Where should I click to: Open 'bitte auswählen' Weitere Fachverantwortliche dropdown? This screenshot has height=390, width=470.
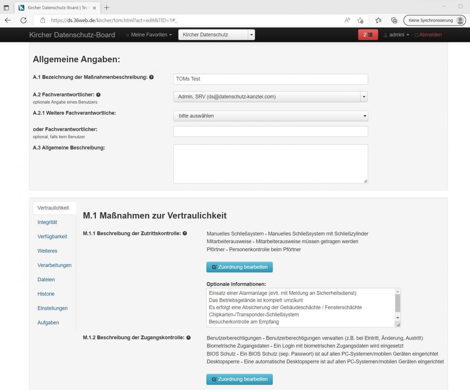(271, 116)
